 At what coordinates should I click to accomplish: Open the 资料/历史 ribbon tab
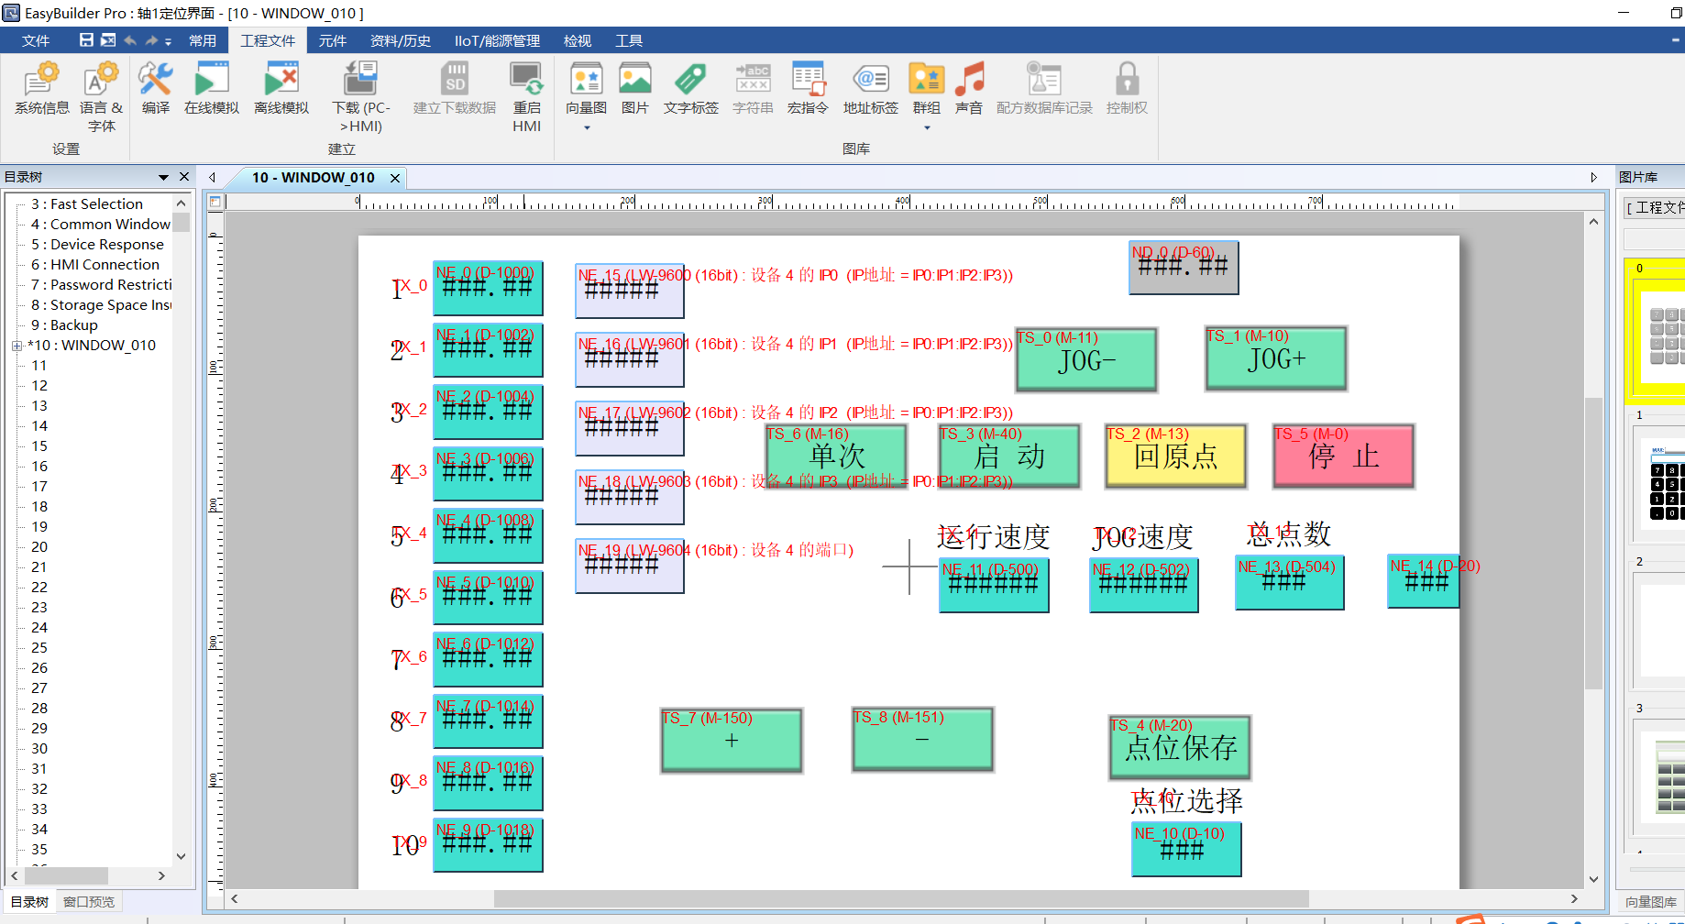click(x=400, y=40)
